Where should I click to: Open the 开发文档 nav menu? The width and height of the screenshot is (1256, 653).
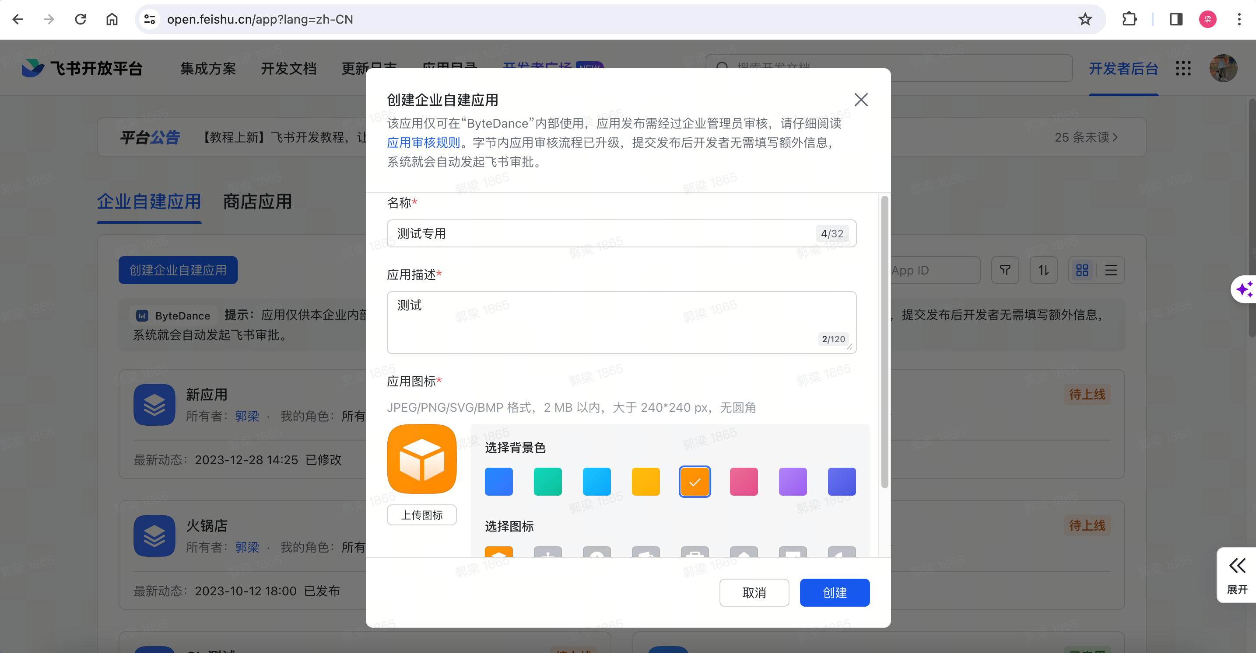click(x=289, y=69)
